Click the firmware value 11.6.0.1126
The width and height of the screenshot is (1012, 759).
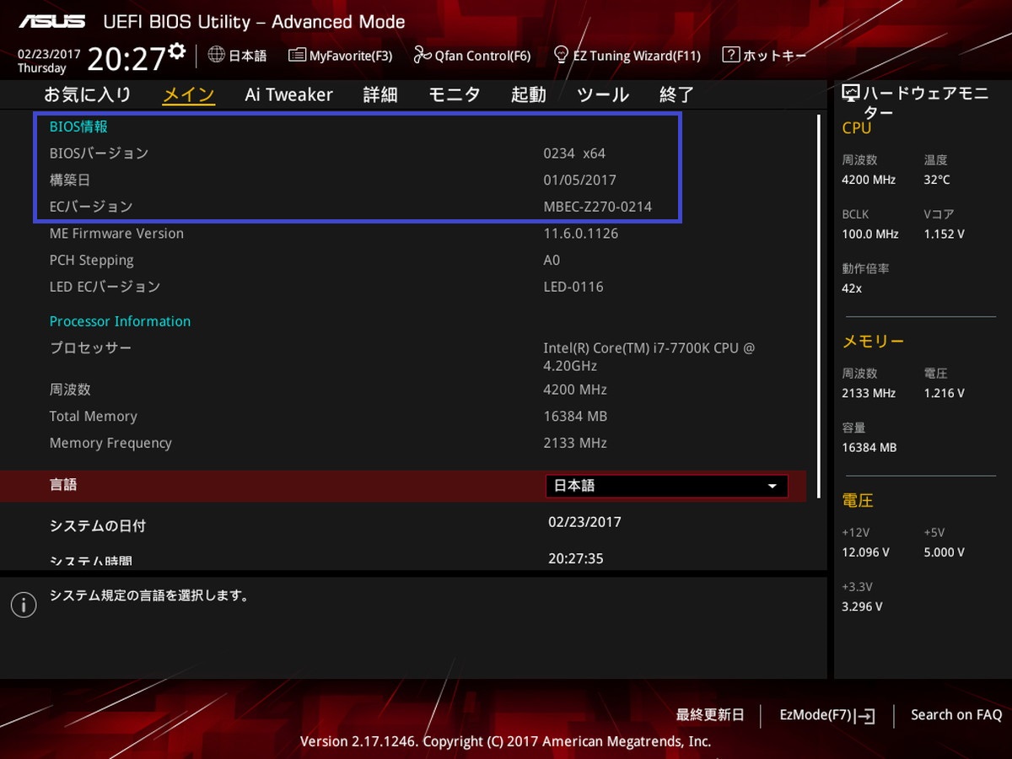tap(581, 234)
